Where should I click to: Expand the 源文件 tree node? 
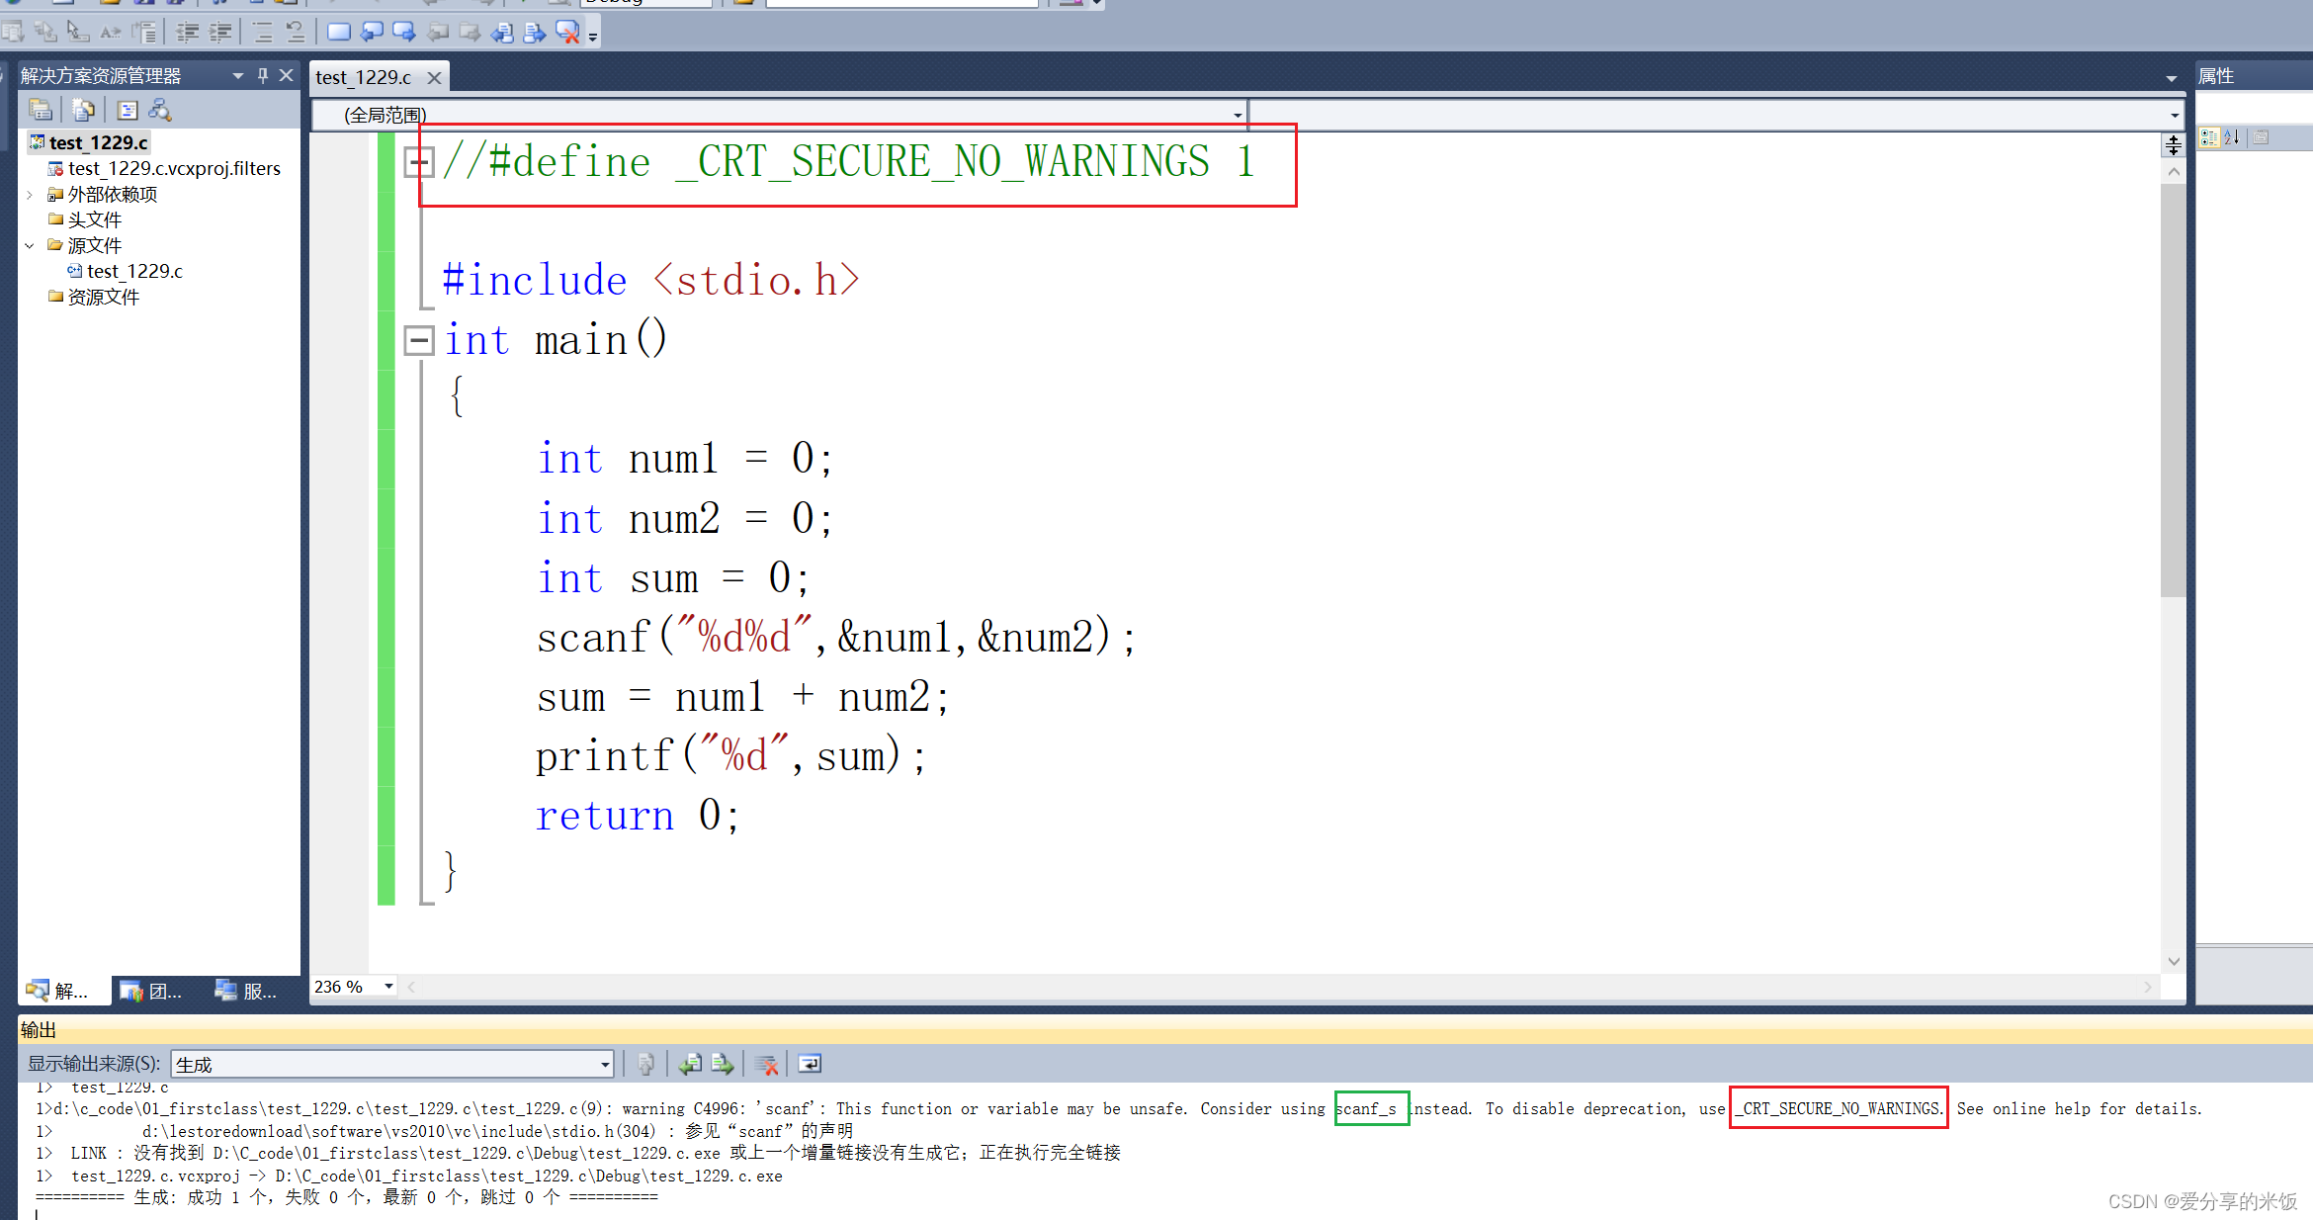(x=32, y=246)
